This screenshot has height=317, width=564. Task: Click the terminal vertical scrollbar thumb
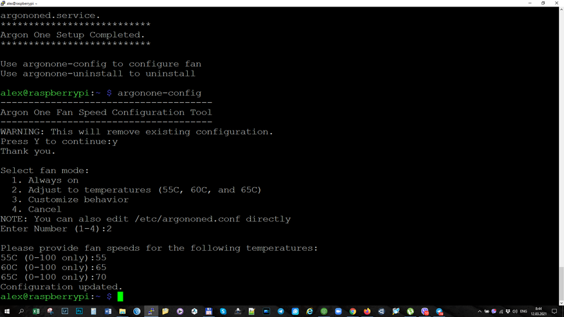pyautogui.click(x=561, y=284)
